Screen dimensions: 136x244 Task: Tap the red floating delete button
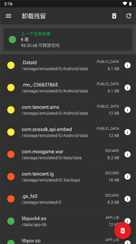point(123,231)
